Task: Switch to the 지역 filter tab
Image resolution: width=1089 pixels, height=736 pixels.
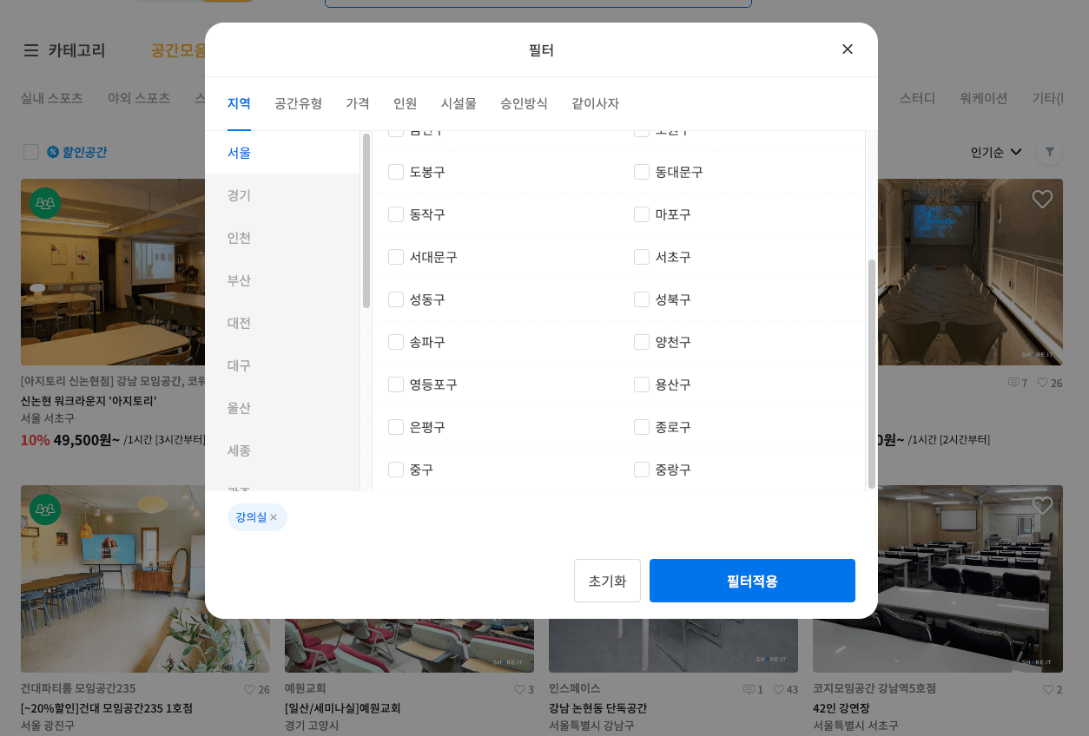Action: pos(239,103)
